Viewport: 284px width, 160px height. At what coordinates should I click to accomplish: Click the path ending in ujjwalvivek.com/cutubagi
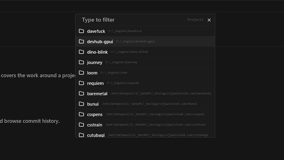158,135
